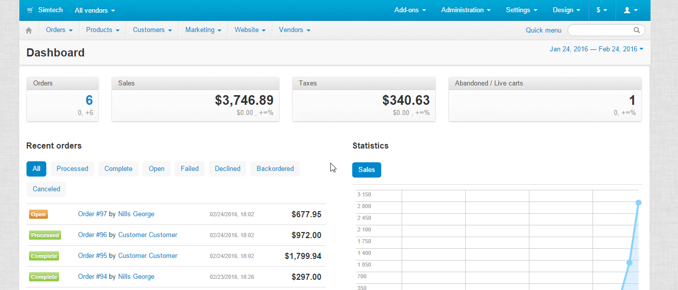Open the date range selector dropdown
The width and height of the screenshot is (678, 290).
tap(596, 49)
